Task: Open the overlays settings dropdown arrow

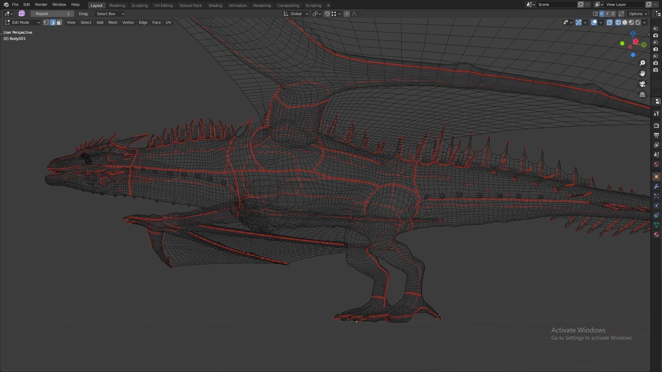Action: (601, 22)
